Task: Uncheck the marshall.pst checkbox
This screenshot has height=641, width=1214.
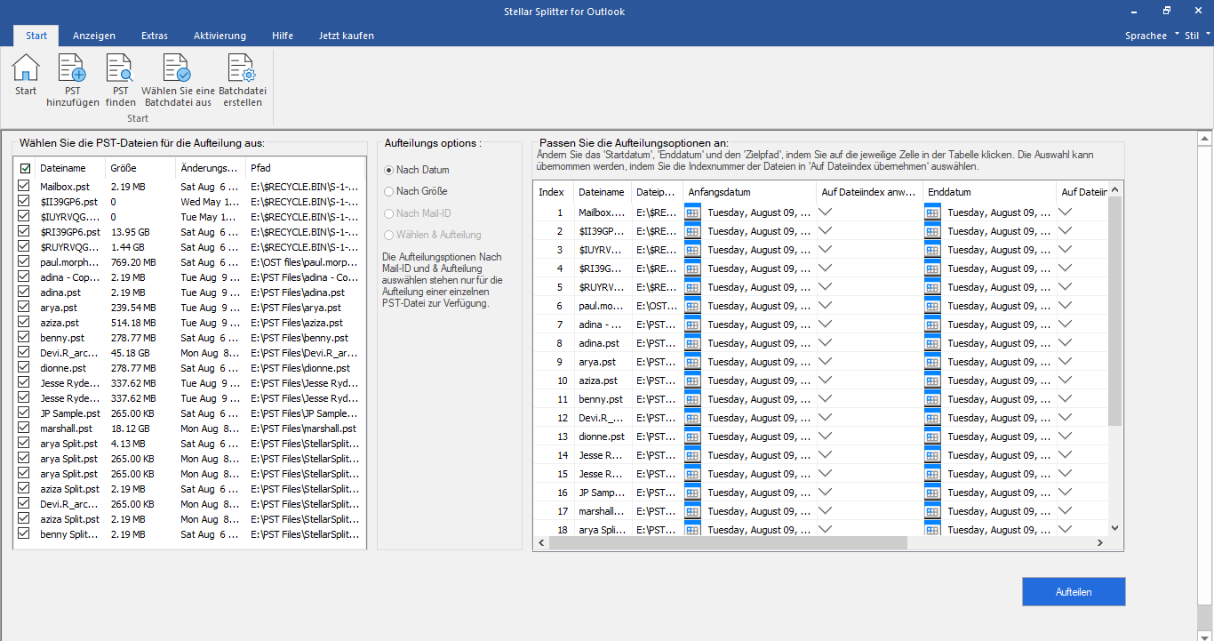Action: click(x=25, y=429)
